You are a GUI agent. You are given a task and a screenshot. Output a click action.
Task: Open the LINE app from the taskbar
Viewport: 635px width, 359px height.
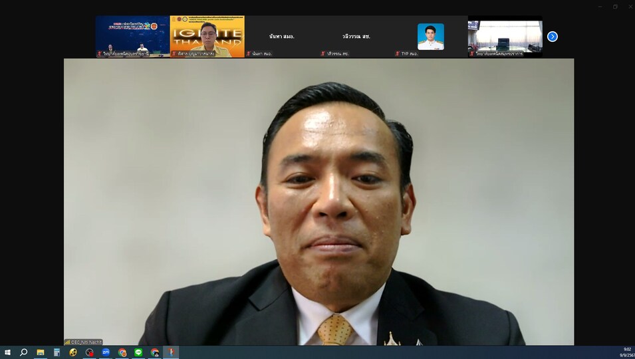pos(138,352)
